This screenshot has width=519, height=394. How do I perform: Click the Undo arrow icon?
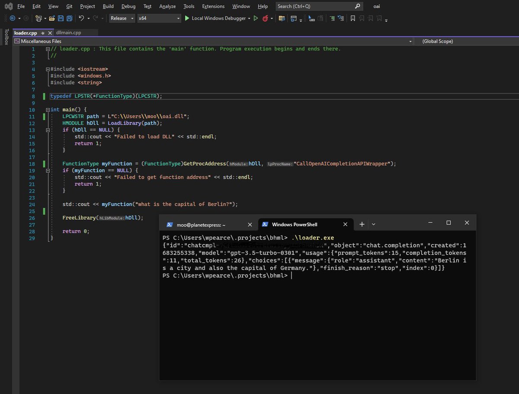pyautogui.click(x=81, y=18)
